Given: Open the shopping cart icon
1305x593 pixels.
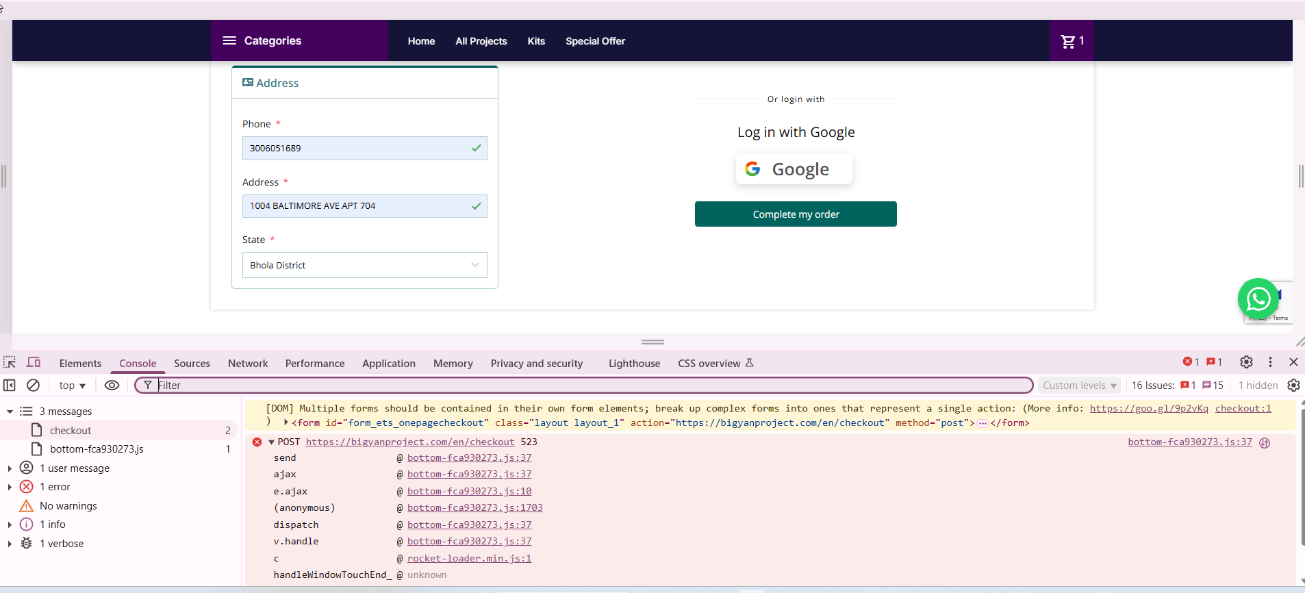Looking at the screenshot, I should pyautogui.click(x=1072, y=41).
